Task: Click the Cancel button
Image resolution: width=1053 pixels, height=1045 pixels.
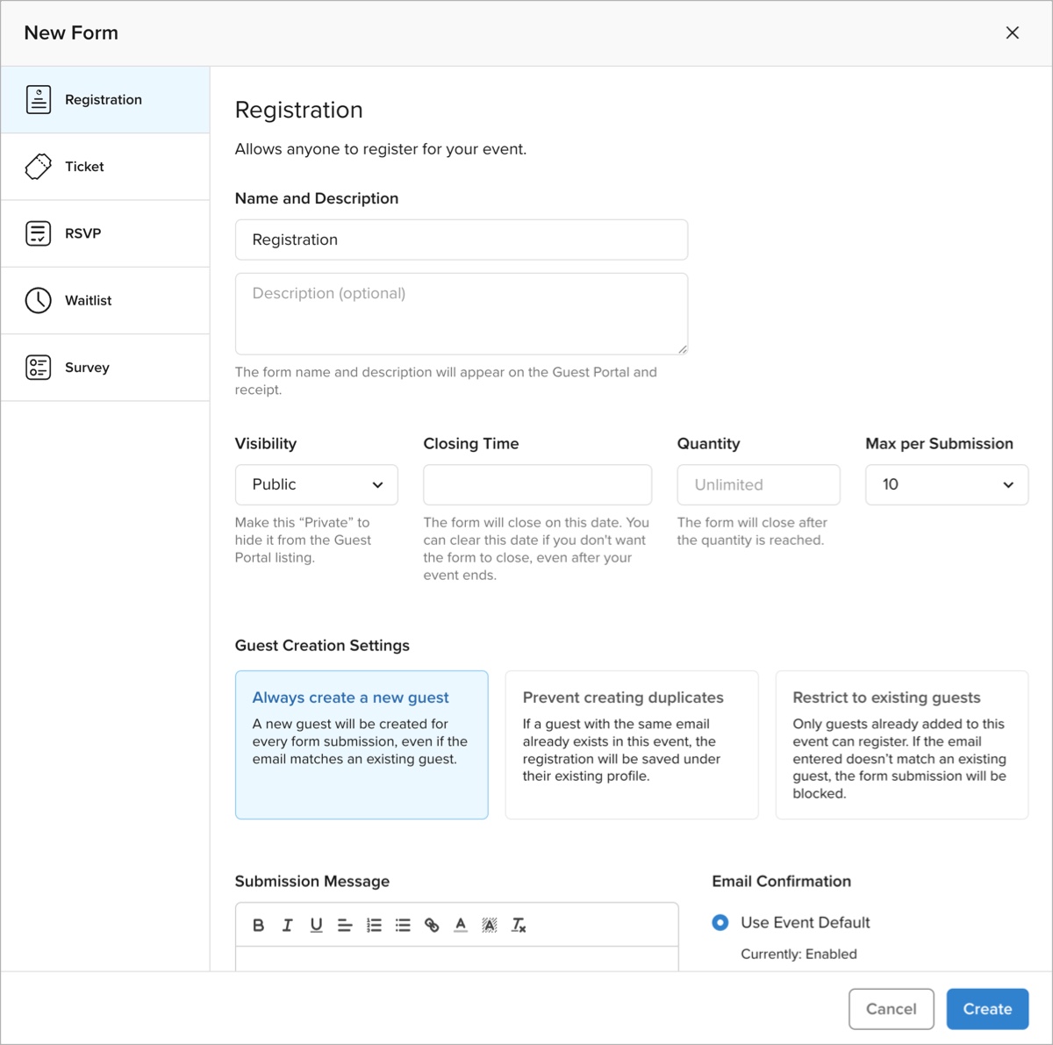Action: coord(891,1009)
